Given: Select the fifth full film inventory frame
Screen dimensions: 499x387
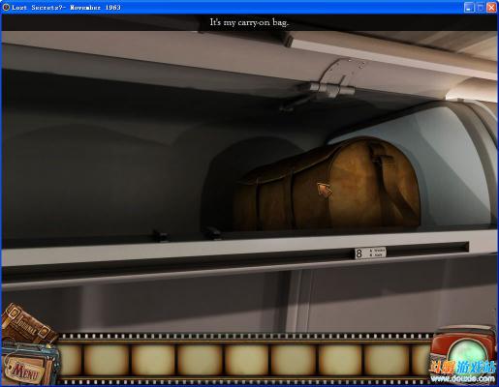Looking at the screenshot, I should pyautogui.click(x=294, y=360).
